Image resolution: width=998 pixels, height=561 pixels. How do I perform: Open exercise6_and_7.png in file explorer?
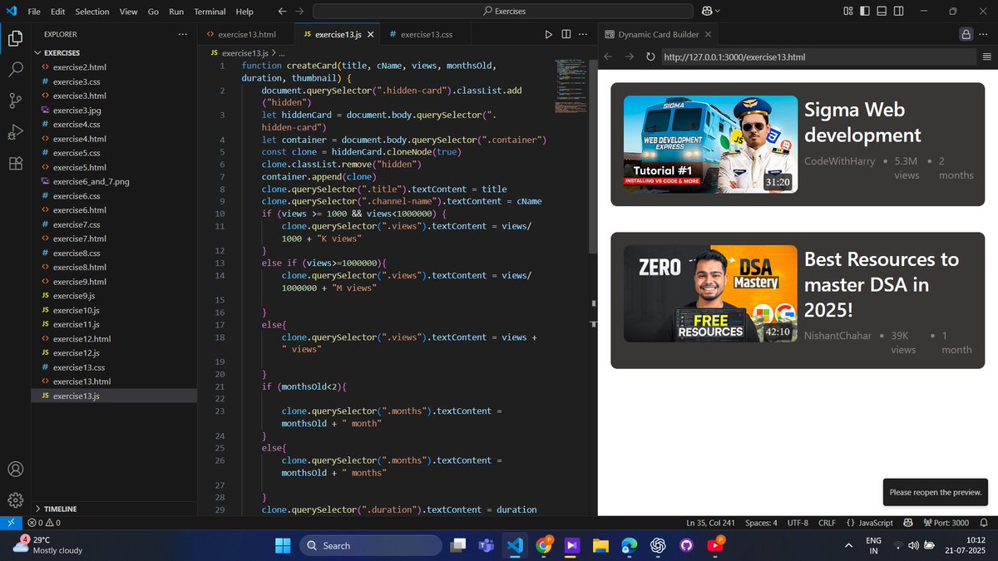click(91, 181)
